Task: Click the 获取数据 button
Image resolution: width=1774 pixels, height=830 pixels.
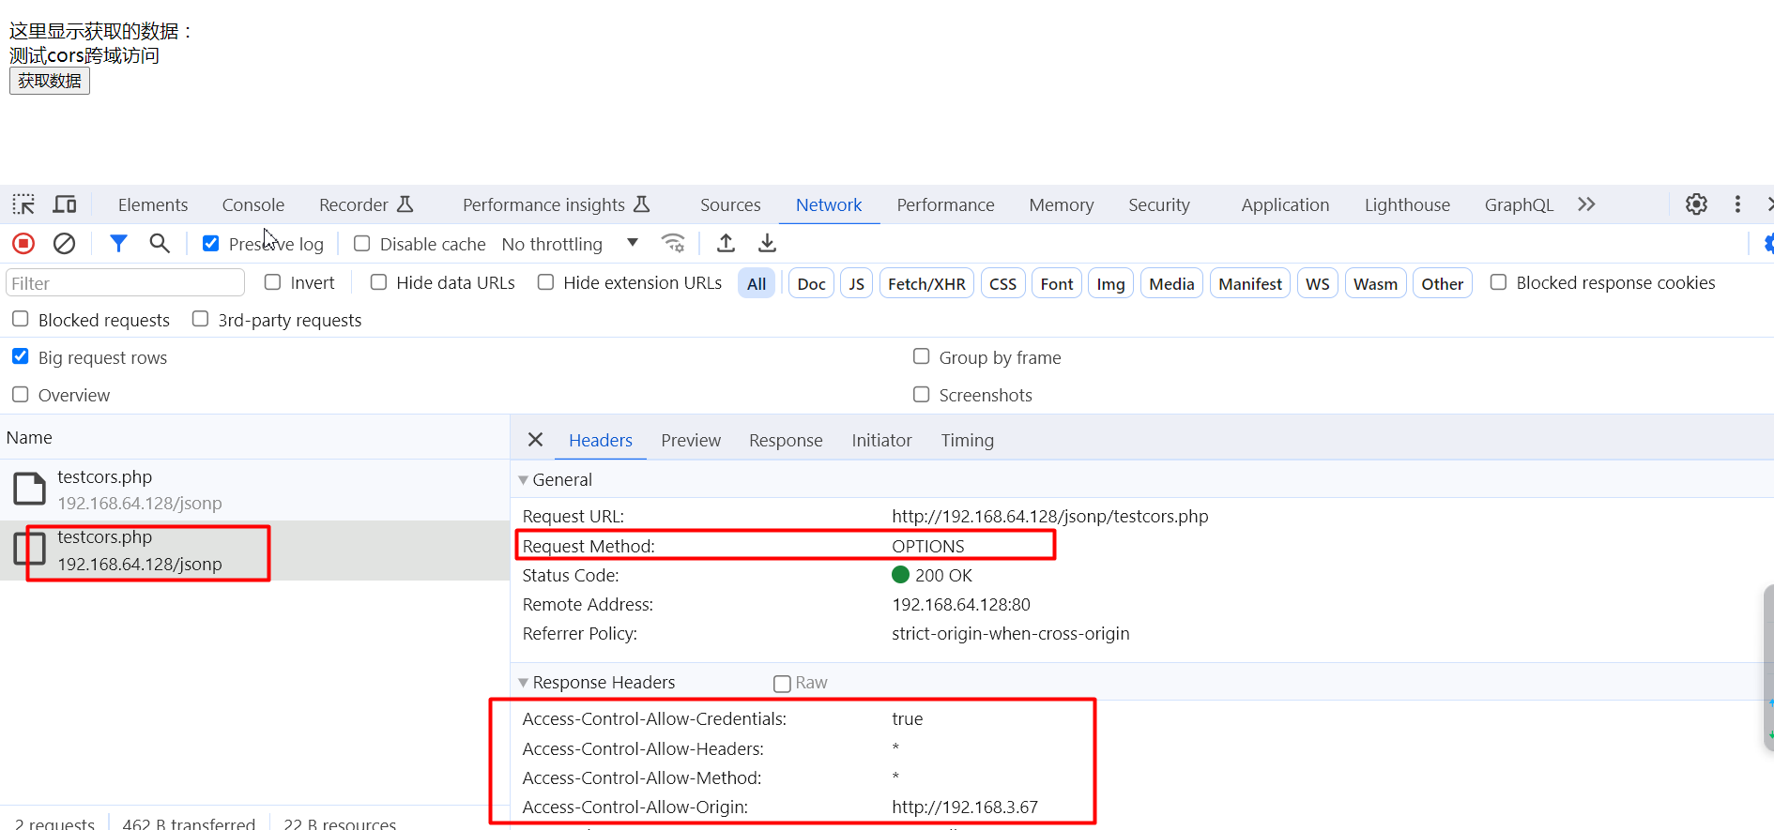Action: [x=50, y=81]
